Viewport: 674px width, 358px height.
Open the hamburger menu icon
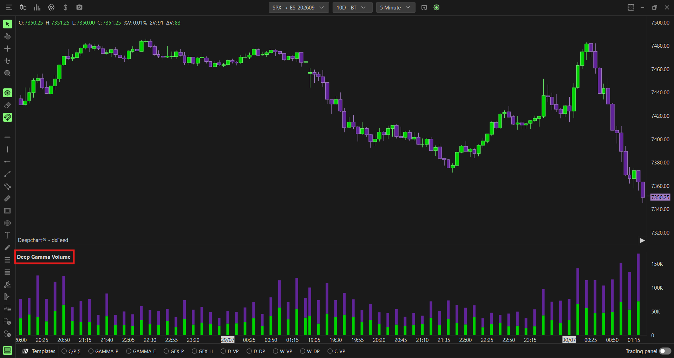coord(9,7)
